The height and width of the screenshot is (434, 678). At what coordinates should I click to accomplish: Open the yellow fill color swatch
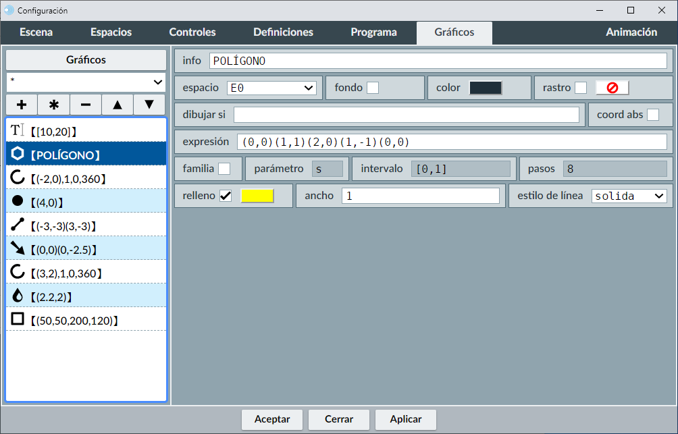[257, 196]
